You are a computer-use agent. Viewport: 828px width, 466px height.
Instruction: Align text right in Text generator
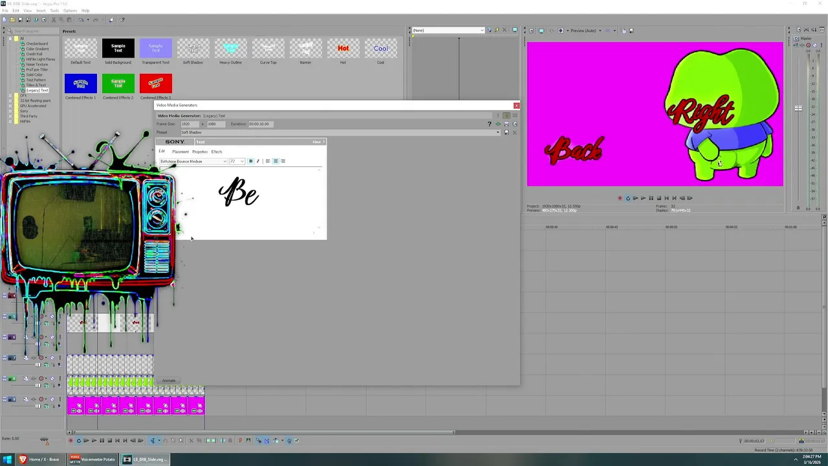pyautogui.click(x=283, y=161)
